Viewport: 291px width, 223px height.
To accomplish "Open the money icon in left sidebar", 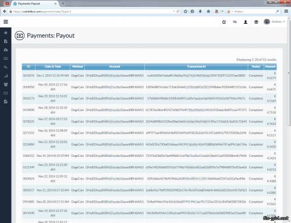I will click(6, 59).
